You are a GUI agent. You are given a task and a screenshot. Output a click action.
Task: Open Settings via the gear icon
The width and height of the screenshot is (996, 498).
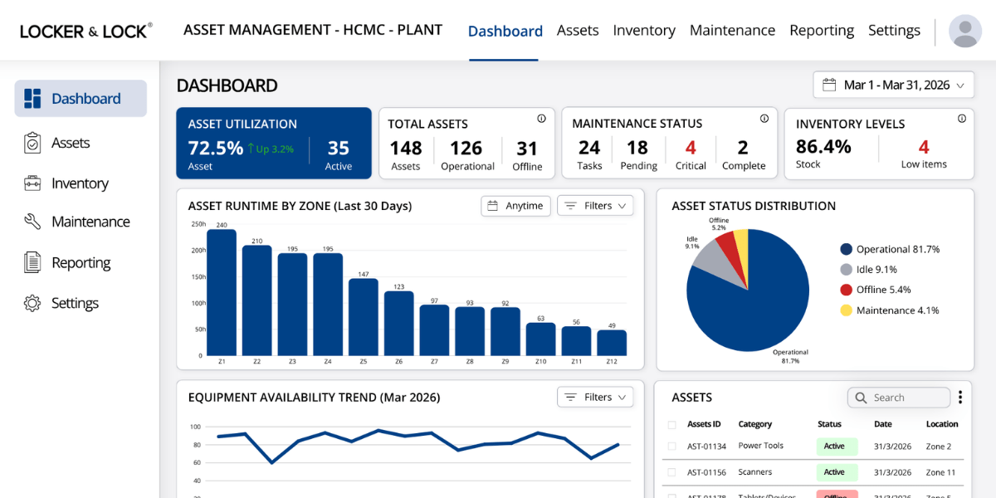coord(32,302)
